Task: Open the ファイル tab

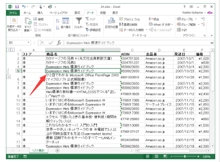Action: (x=13, y=13)
